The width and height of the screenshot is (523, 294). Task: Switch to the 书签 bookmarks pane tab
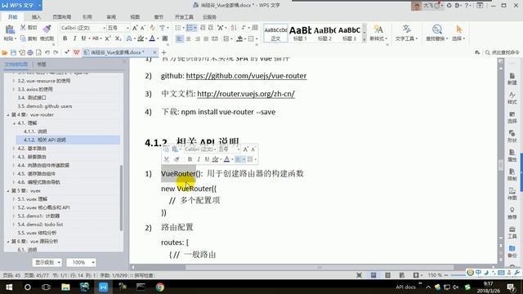(x=42, y=65)
